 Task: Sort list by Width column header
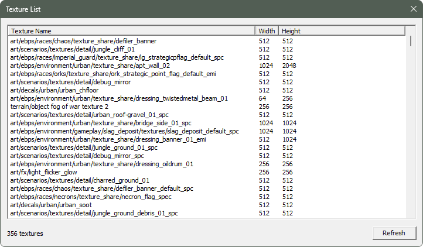[x=267, y=30]
